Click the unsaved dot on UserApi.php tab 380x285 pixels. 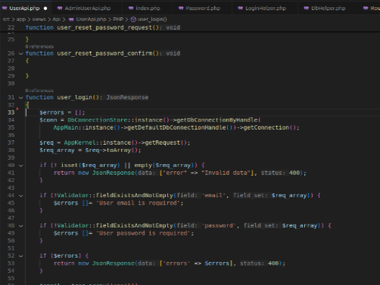pos(45,8)
